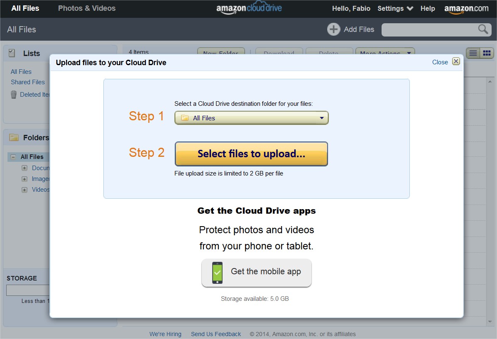
Task: Click the New Folder button
Action: point(221,51)
